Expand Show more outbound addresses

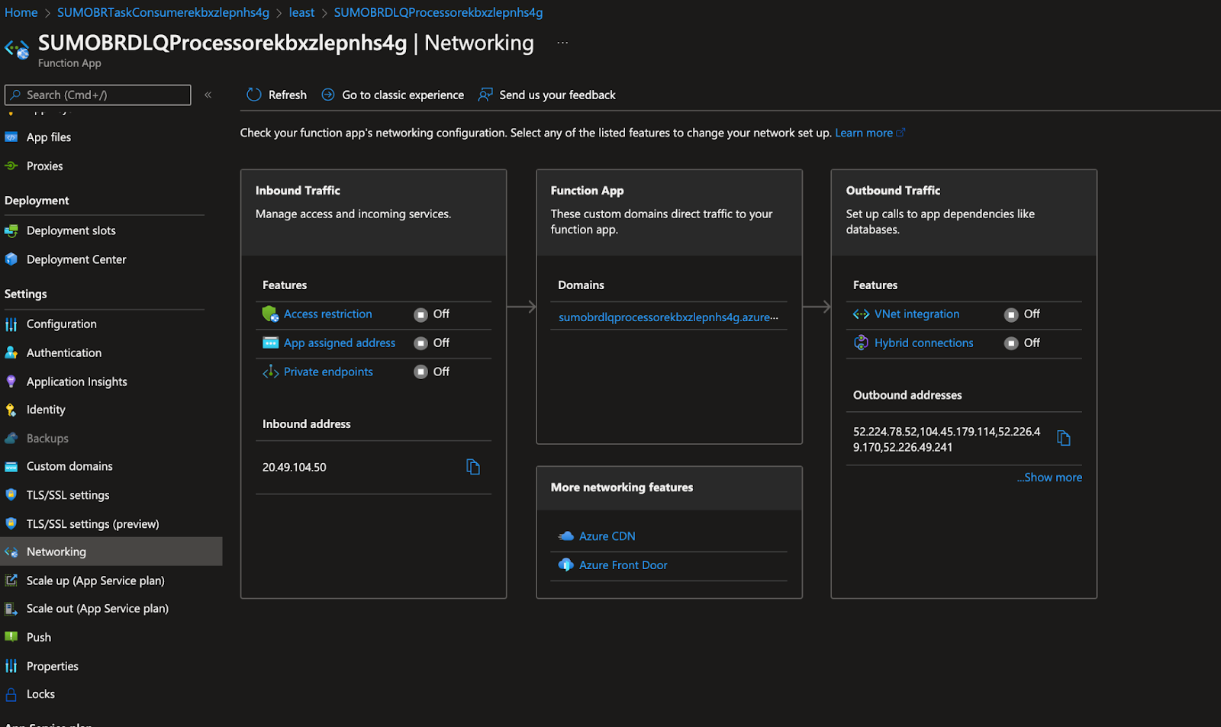pyautogui.click(x=1049, y=477)
